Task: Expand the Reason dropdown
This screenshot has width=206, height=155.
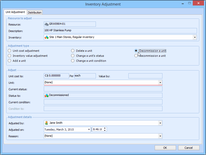Action: click(160, 136)
